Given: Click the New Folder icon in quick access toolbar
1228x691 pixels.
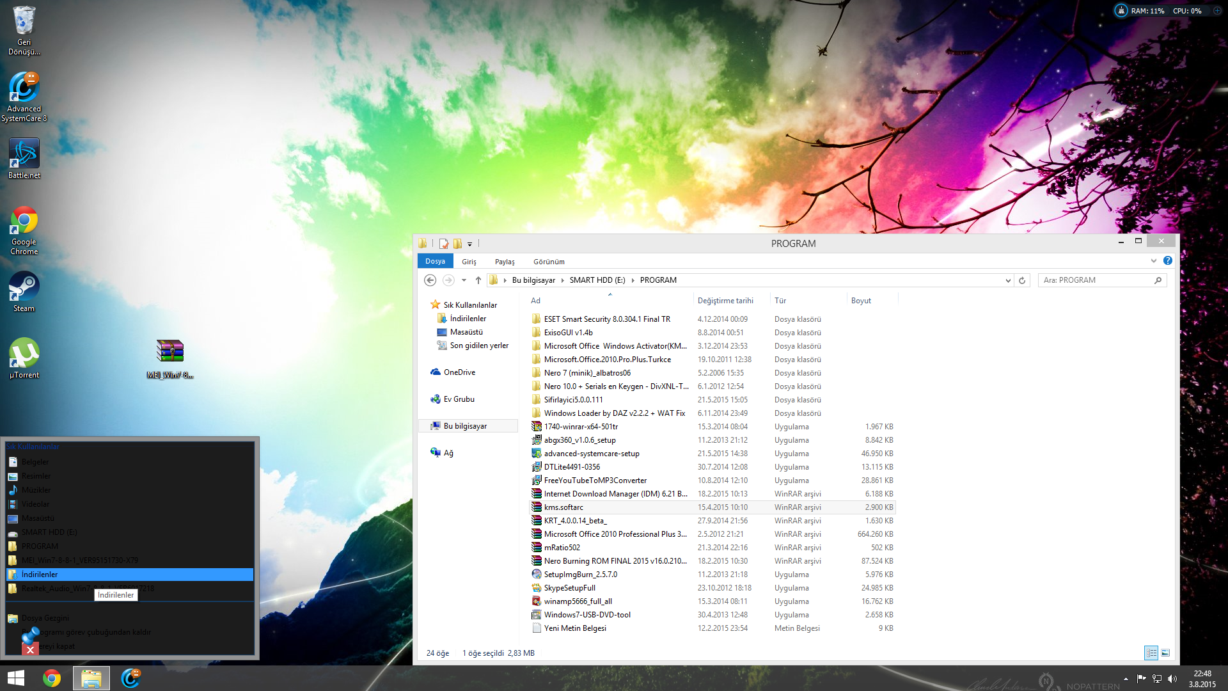Looking at the screenshot, I should [x=457, y=244].
